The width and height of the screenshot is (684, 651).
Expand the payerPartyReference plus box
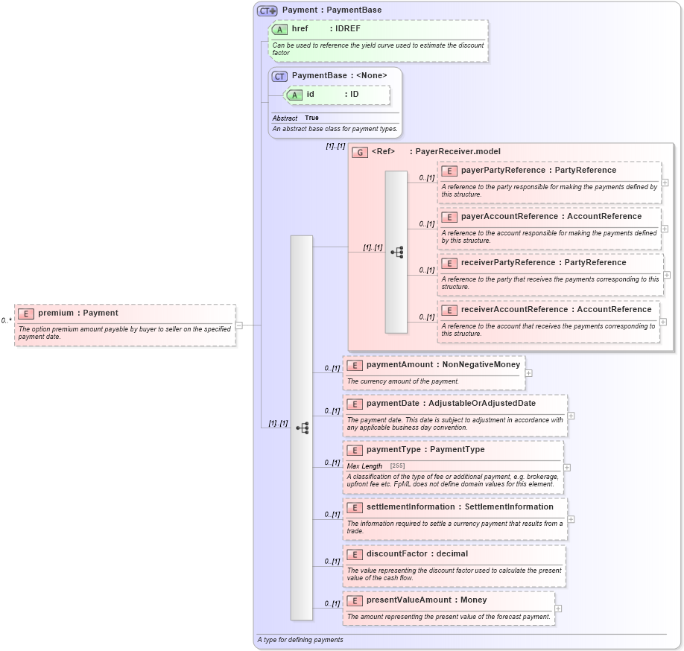[x=665, y=182]
